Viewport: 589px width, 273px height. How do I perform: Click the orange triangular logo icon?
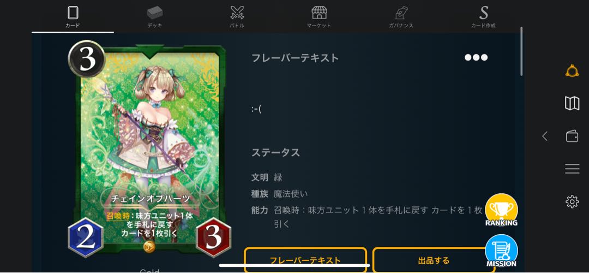click(572, 70)
